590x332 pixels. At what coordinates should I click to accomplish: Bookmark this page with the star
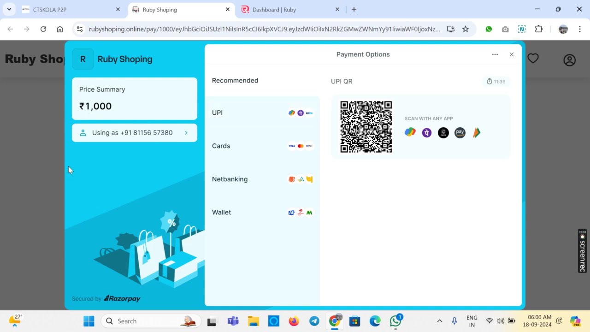(466, 29)
